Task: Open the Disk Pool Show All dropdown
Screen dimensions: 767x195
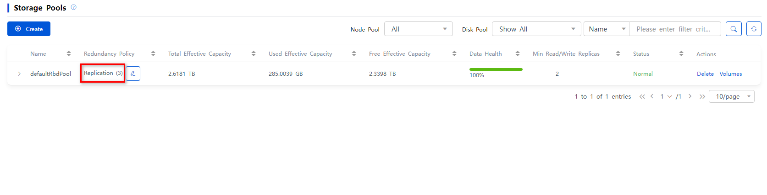Action: [x=536, y=29]
